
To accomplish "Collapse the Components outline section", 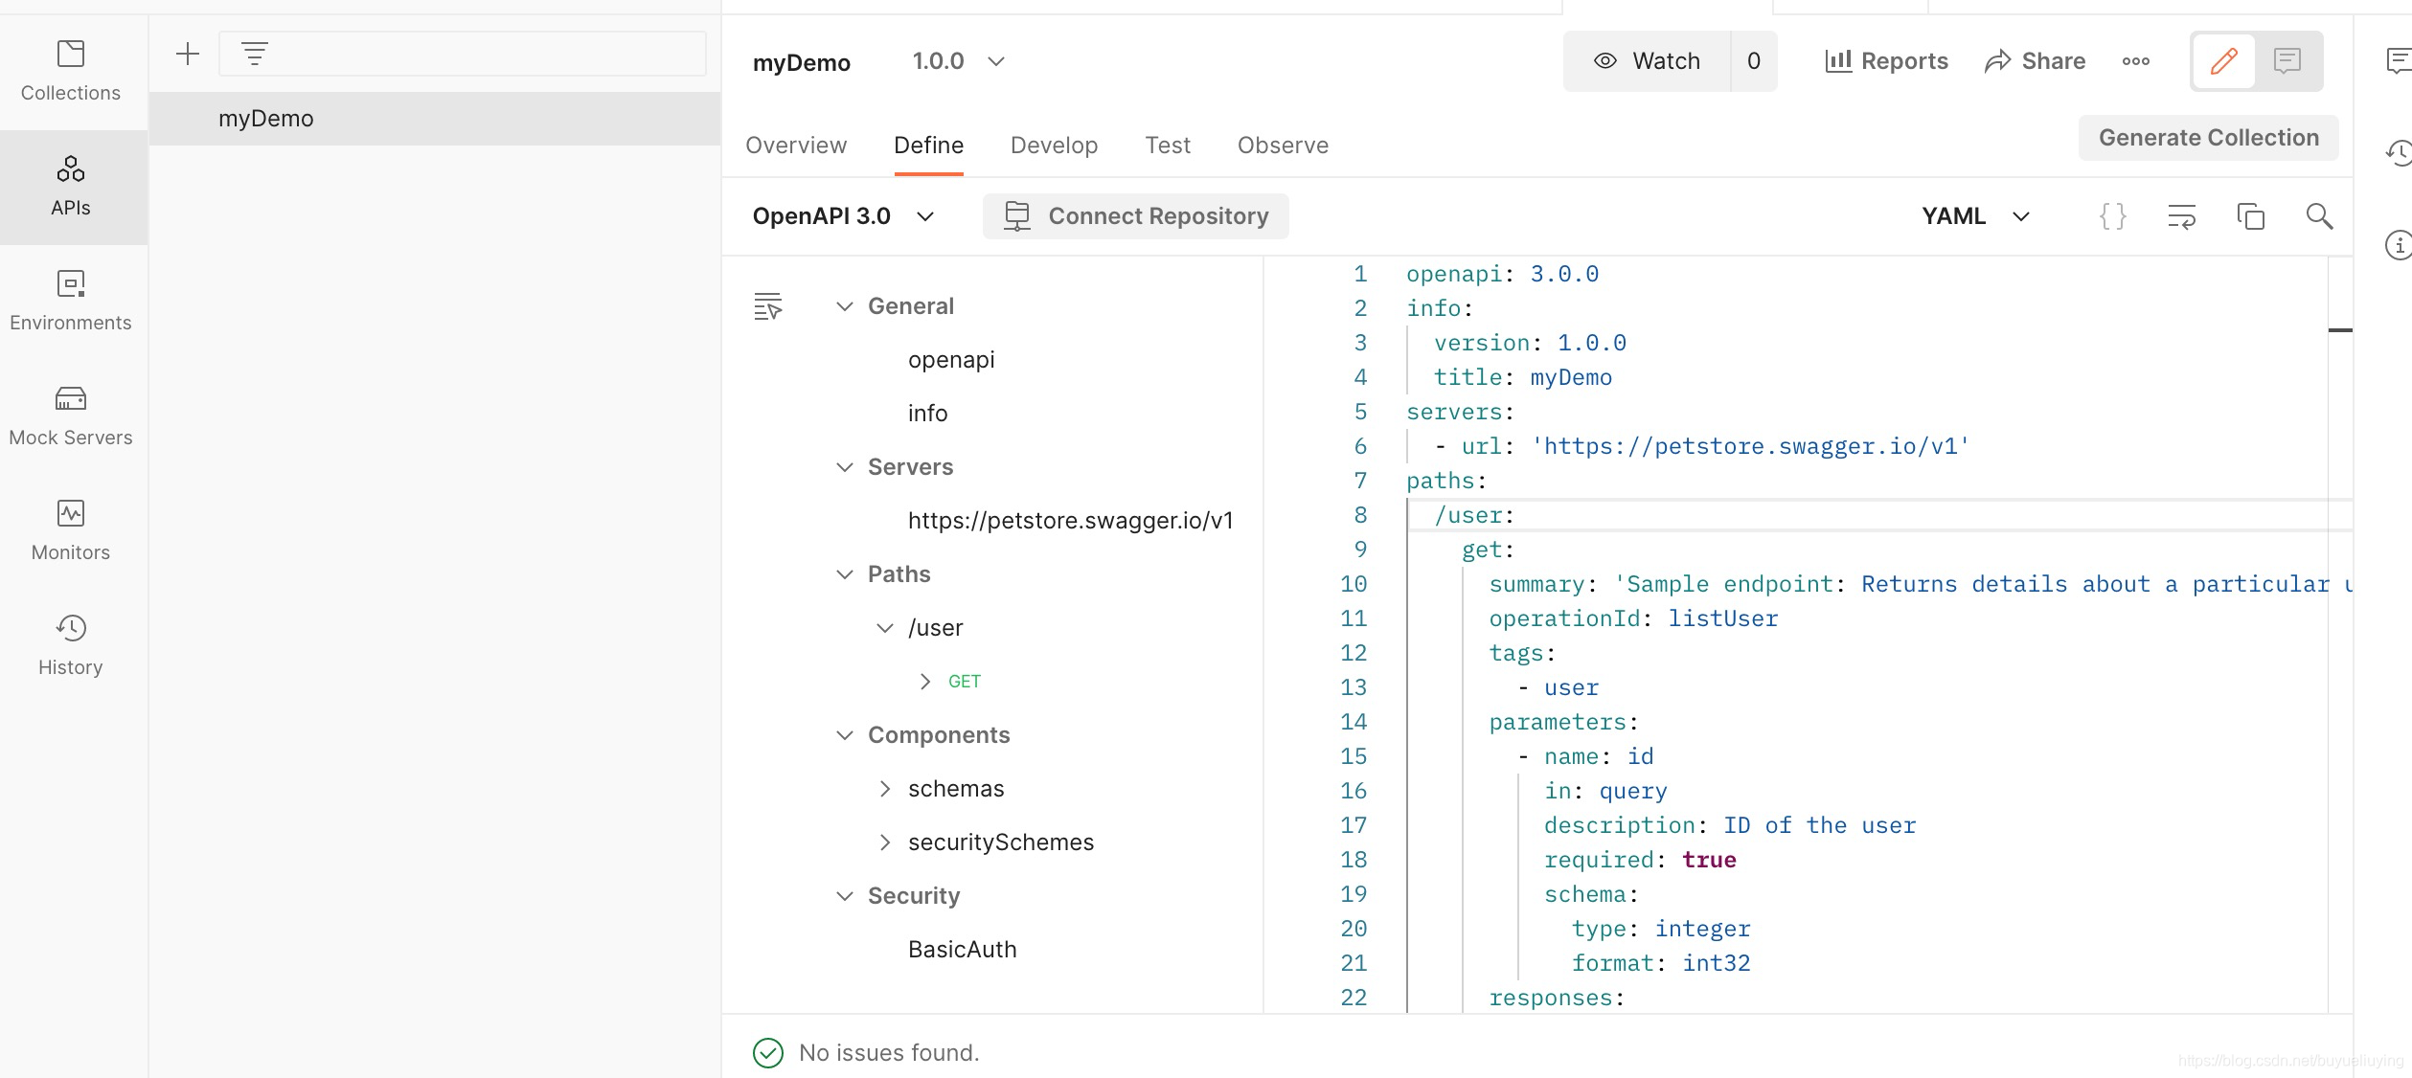I will [844, 735].
